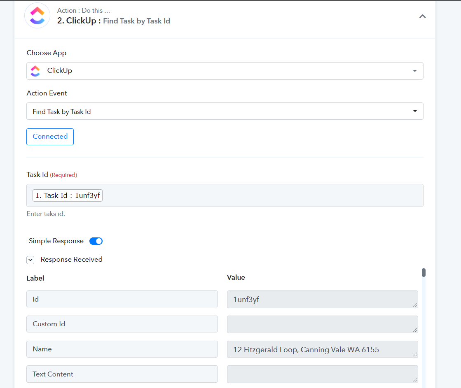Click the small ClickUp icon in the app selector
This screenshot has height=388, width=461.
[x=35, y=71]
